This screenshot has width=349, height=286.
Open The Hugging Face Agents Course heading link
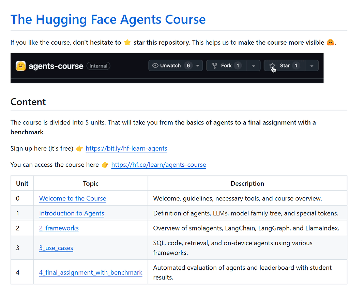[x=108, y=19]
